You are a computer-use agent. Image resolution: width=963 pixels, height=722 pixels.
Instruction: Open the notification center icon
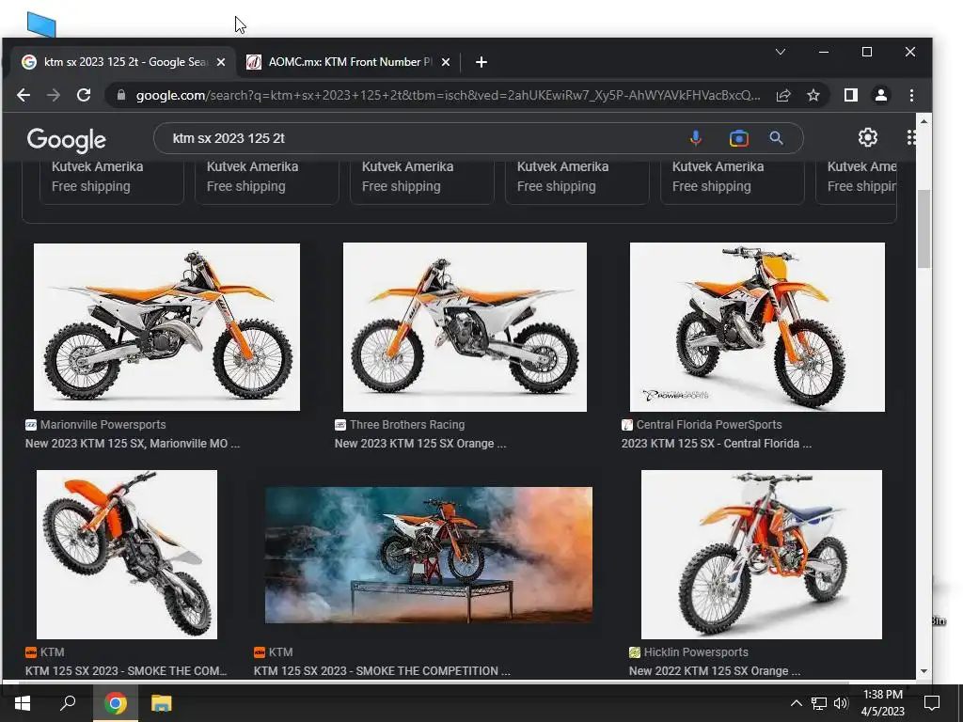[x=932, y=703]
